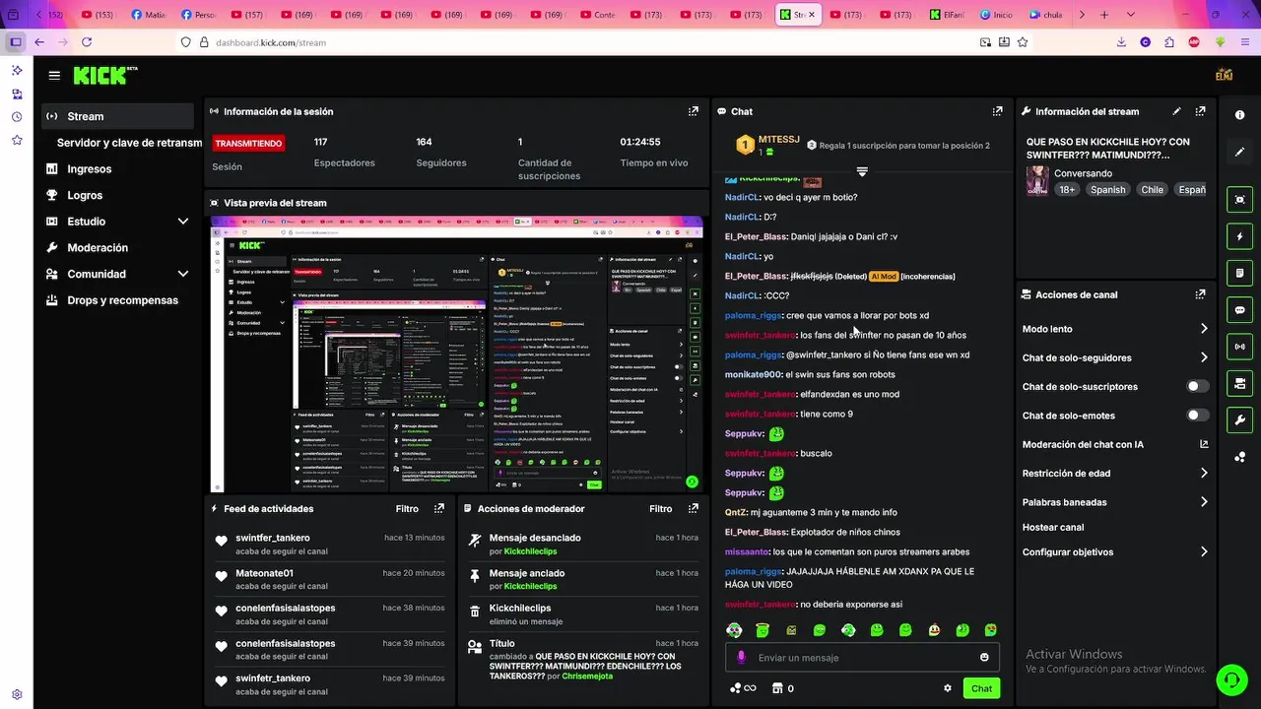Click Hostear canal
This screenshot has width=1261, height=709.
click(1053, 527)
